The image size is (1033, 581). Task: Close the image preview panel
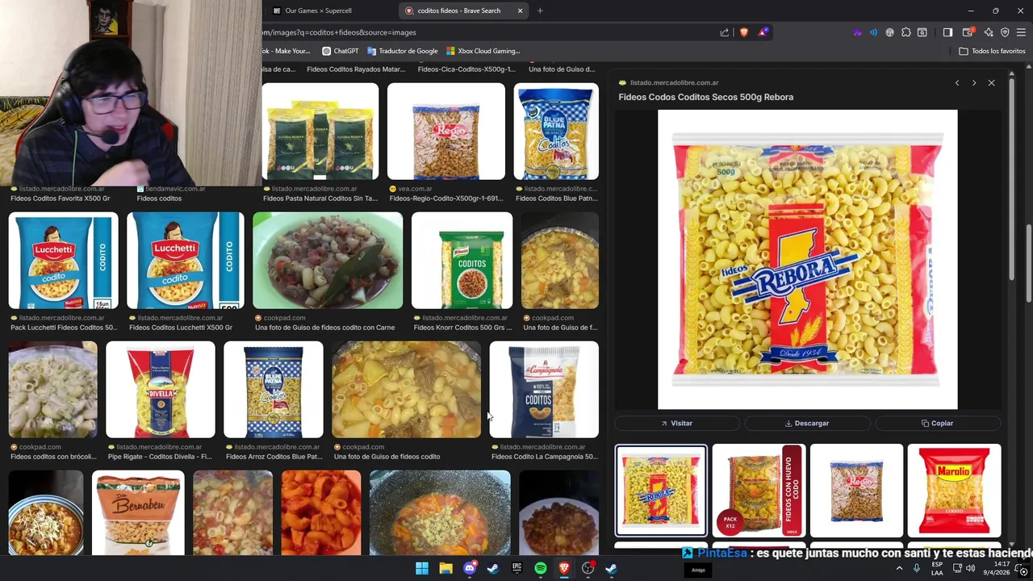pos(991,83)
